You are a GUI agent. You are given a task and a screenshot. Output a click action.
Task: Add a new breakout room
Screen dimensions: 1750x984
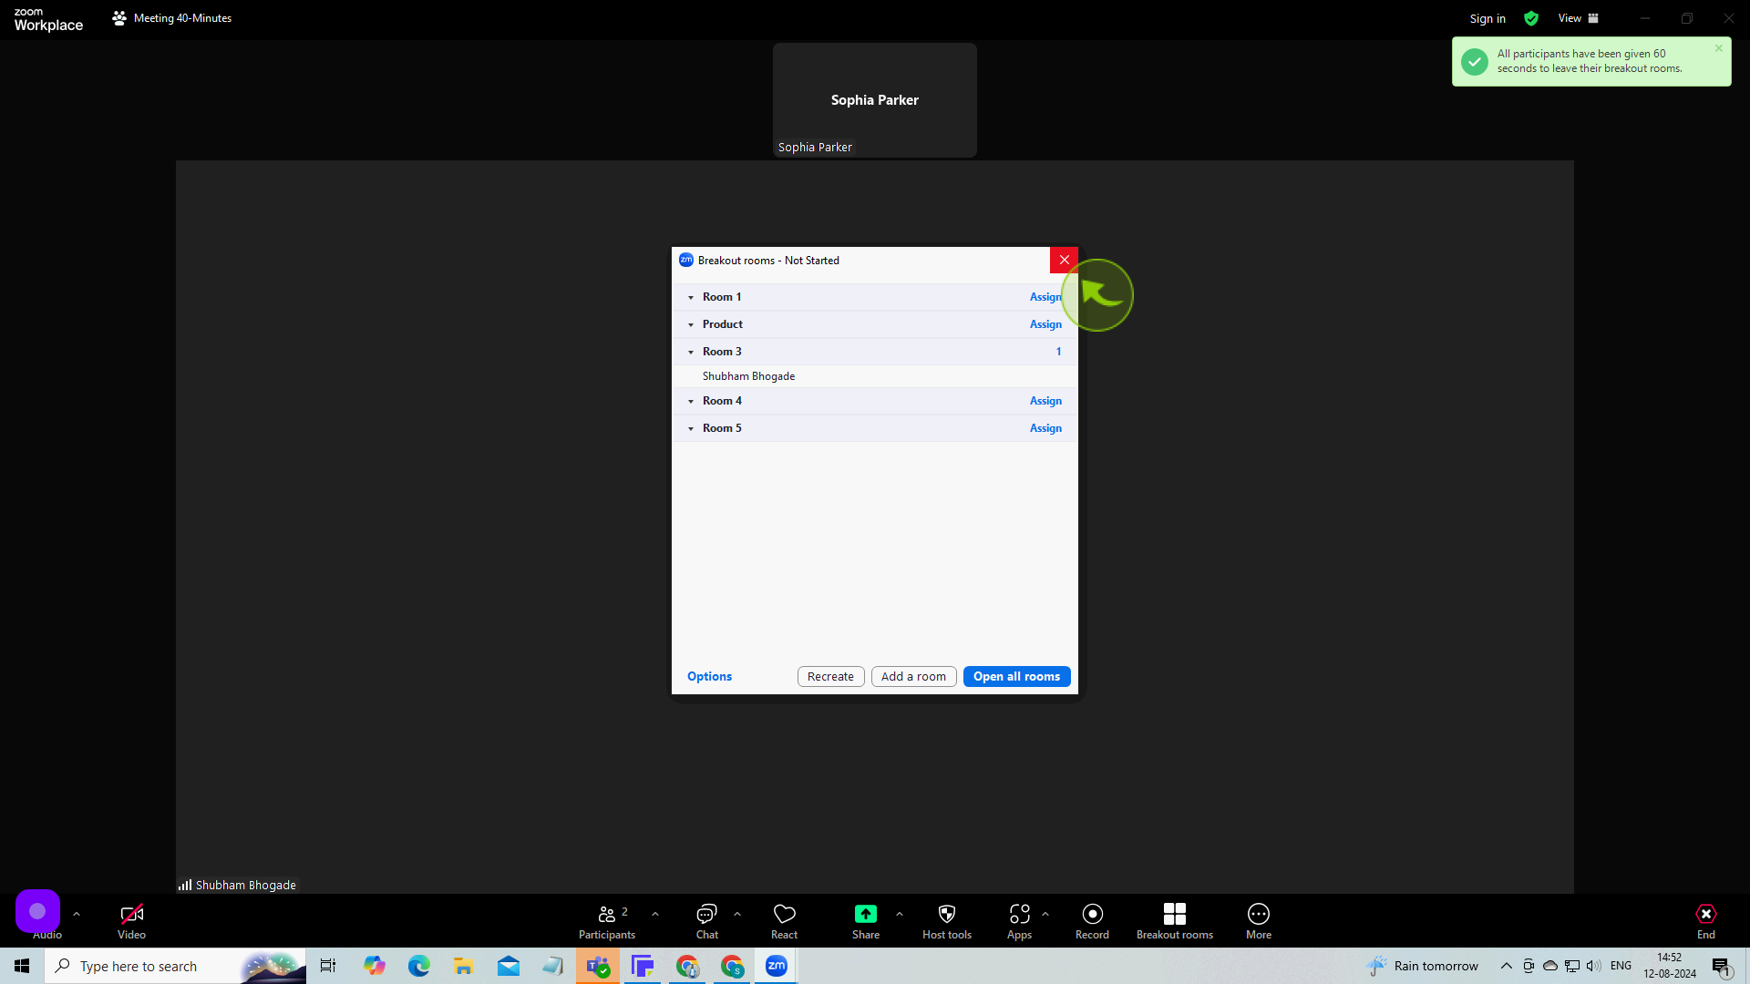click(913, 676)
